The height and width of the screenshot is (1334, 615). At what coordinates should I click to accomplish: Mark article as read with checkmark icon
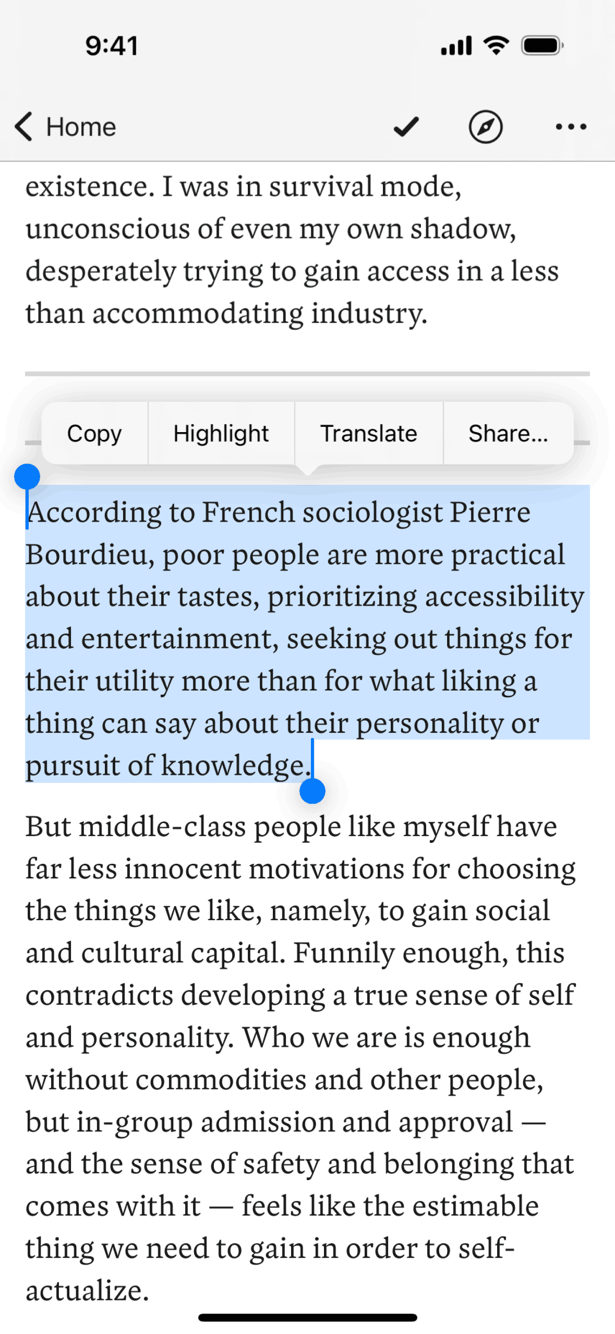point(406,127)
